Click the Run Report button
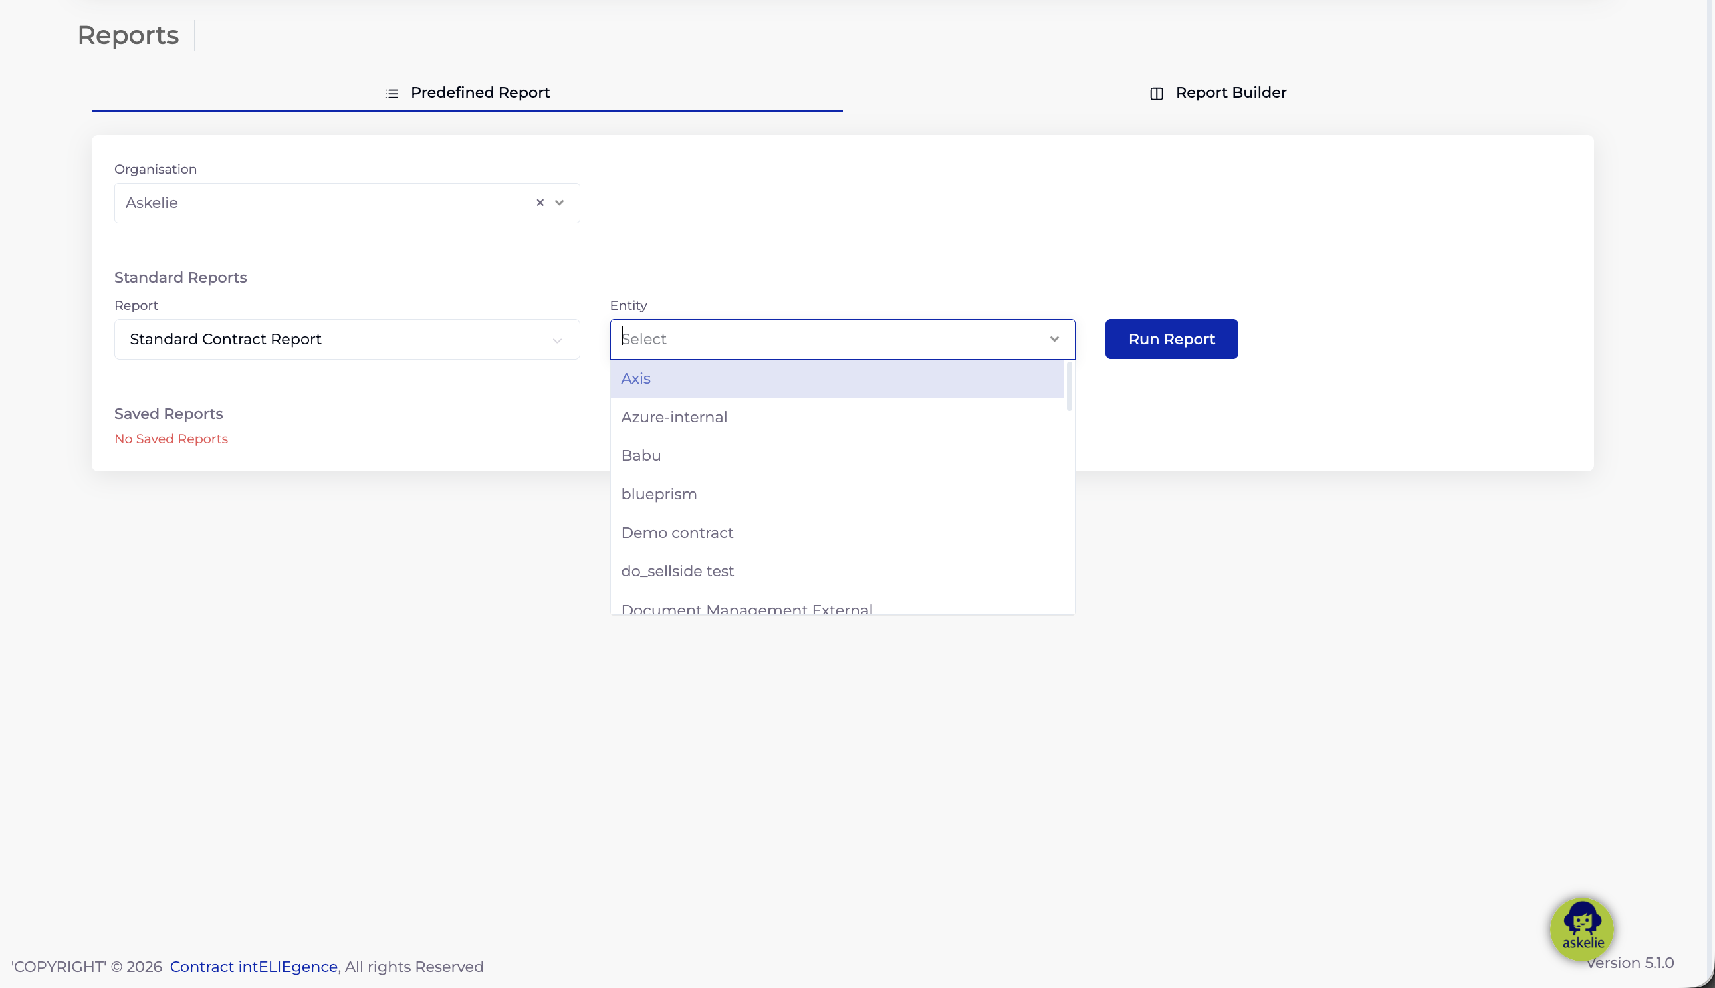 tap(1172, 339)
